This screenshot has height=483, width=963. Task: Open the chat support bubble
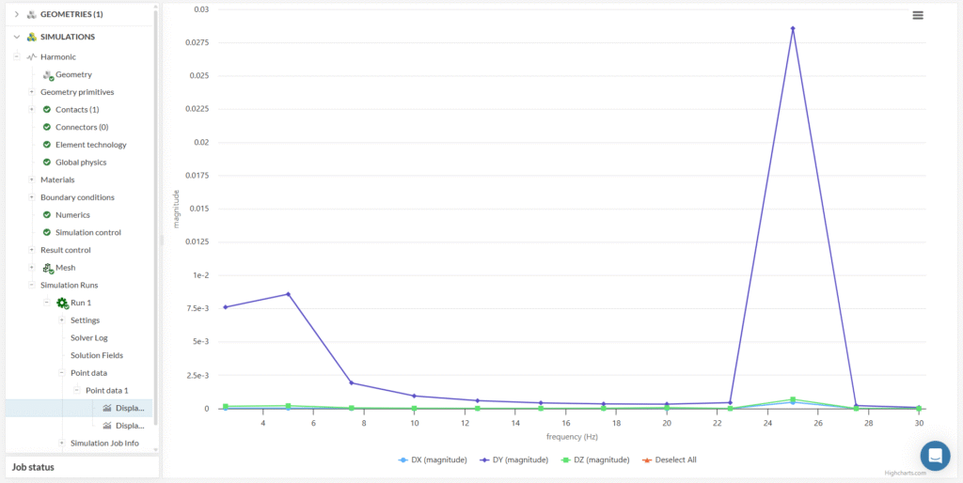pos(935,456)
